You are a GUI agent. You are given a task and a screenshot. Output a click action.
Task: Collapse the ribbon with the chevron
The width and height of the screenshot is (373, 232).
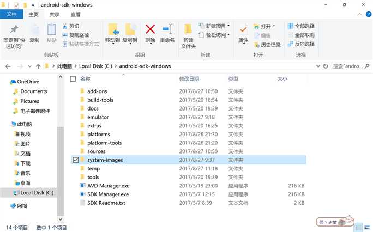coord(360,15)
